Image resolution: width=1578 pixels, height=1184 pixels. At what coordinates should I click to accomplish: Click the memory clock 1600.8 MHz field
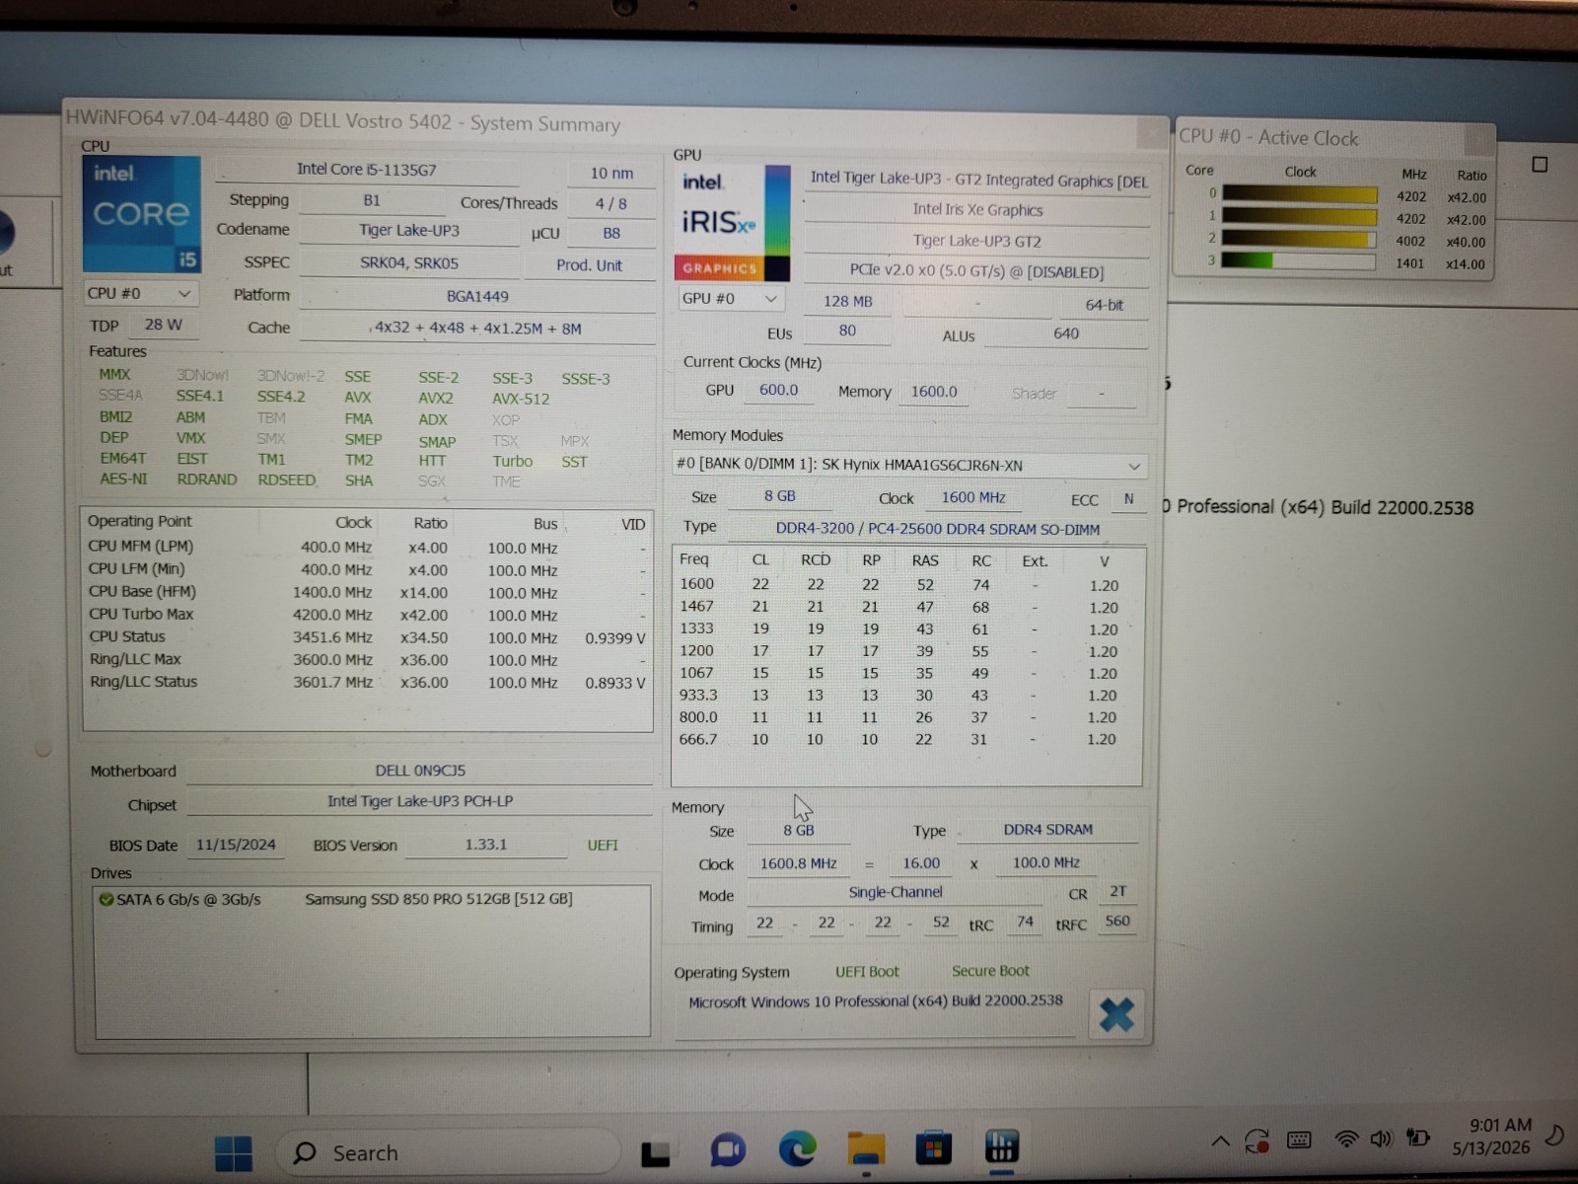[x=799, y=863]
